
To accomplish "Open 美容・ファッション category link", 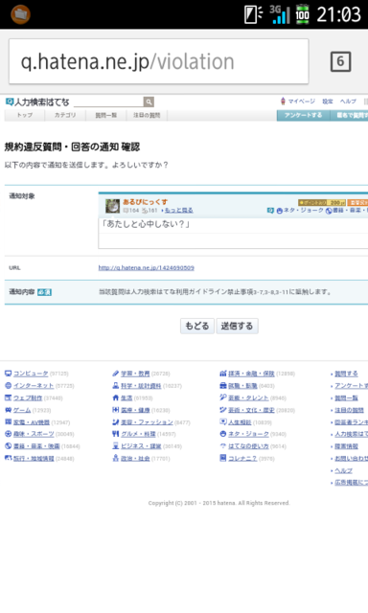I will (x=147, y=422).
